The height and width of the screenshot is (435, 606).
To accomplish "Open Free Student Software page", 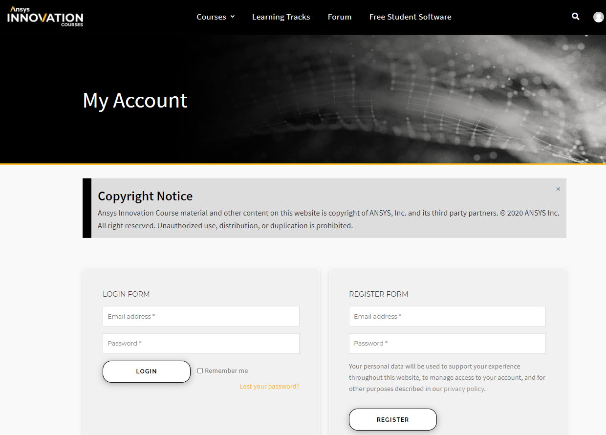I will pyautogui.click(x=411, y=17).
